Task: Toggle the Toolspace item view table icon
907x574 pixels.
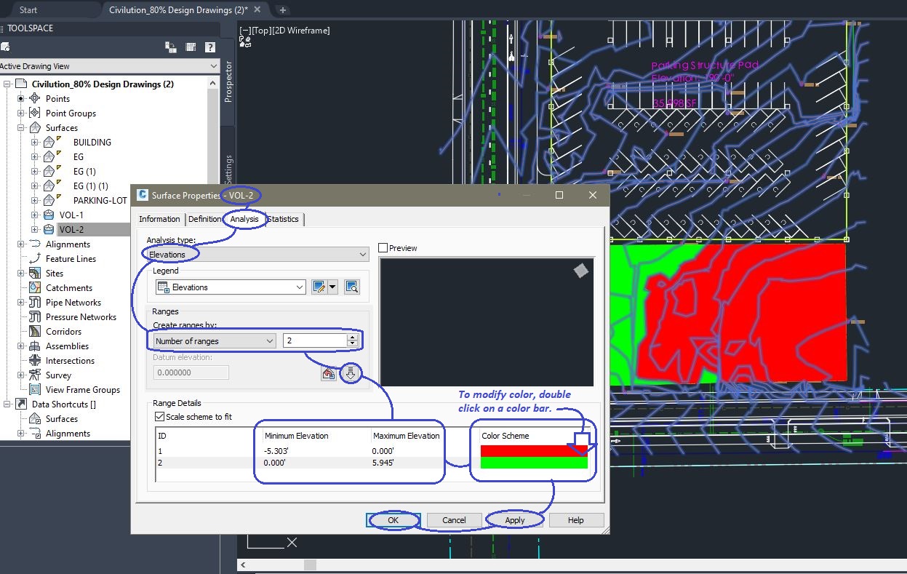Action: click(191, 47)
